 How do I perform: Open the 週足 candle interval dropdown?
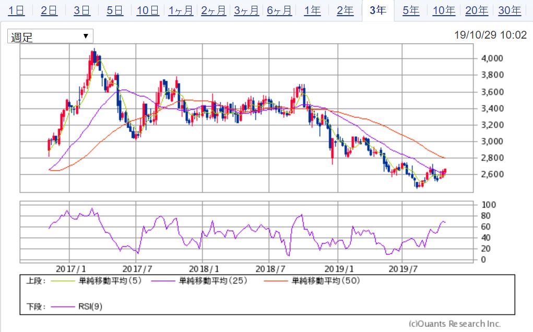coord(50,37)
